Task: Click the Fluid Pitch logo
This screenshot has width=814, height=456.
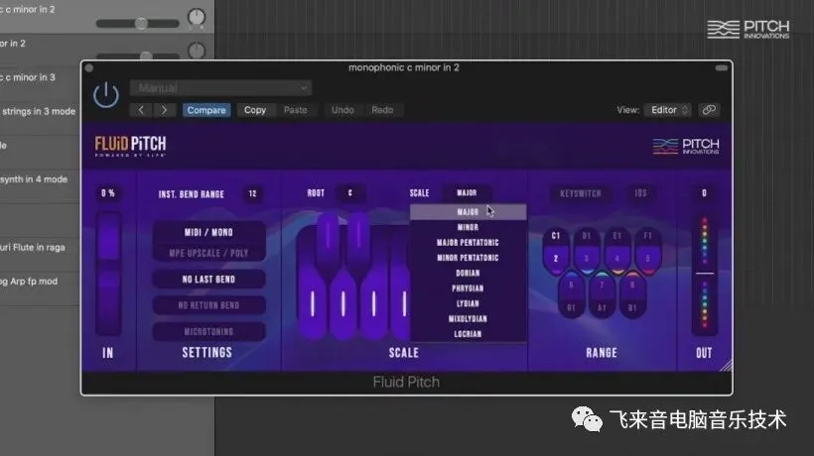Action: point(130,146)
